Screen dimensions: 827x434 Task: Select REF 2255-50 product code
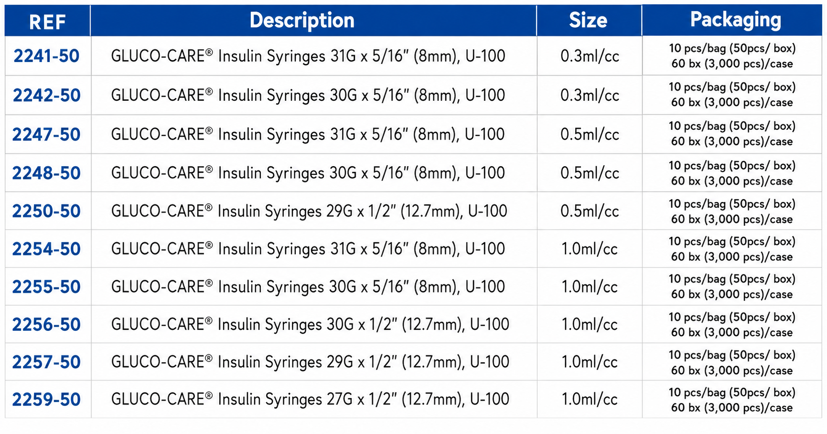point(46,287)
